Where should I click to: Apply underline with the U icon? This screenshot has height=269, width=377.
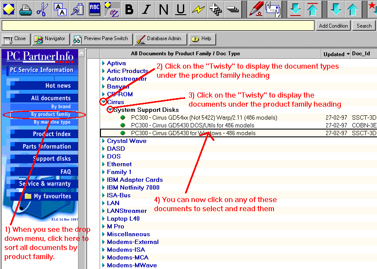point(181,9)
